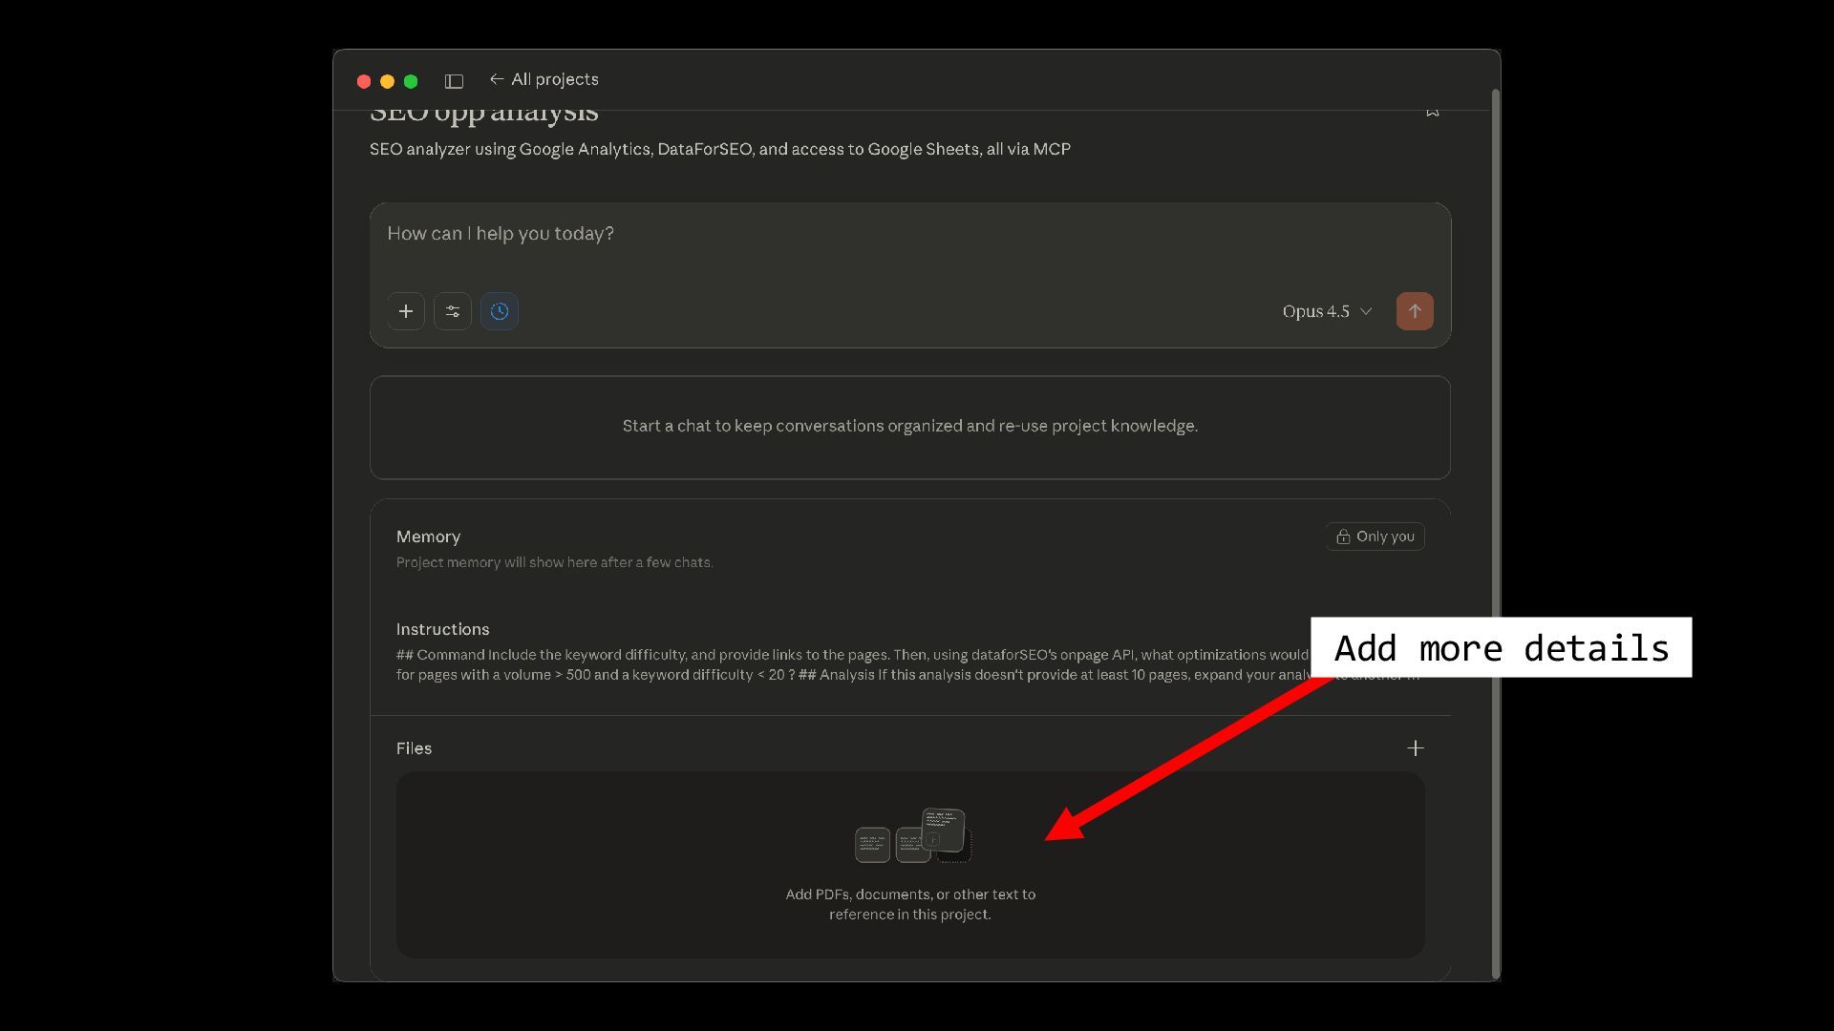The height and width of the screenshot is (1031, 1834).
Task: Click the document stack icons in Files area
Action: (911, 836)
